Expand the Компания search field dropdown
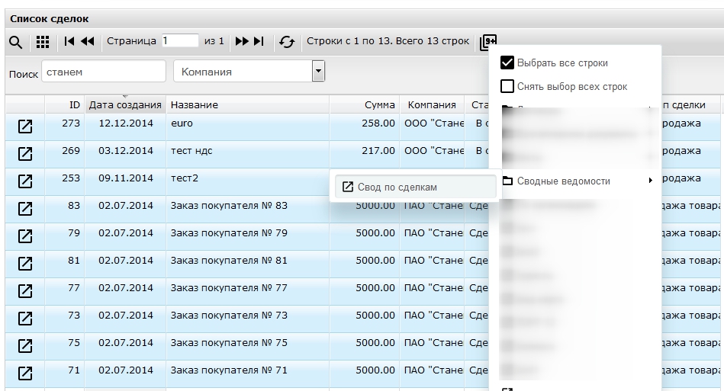The width and height of the screenshot is (724, 391). [x=319, y=72]
